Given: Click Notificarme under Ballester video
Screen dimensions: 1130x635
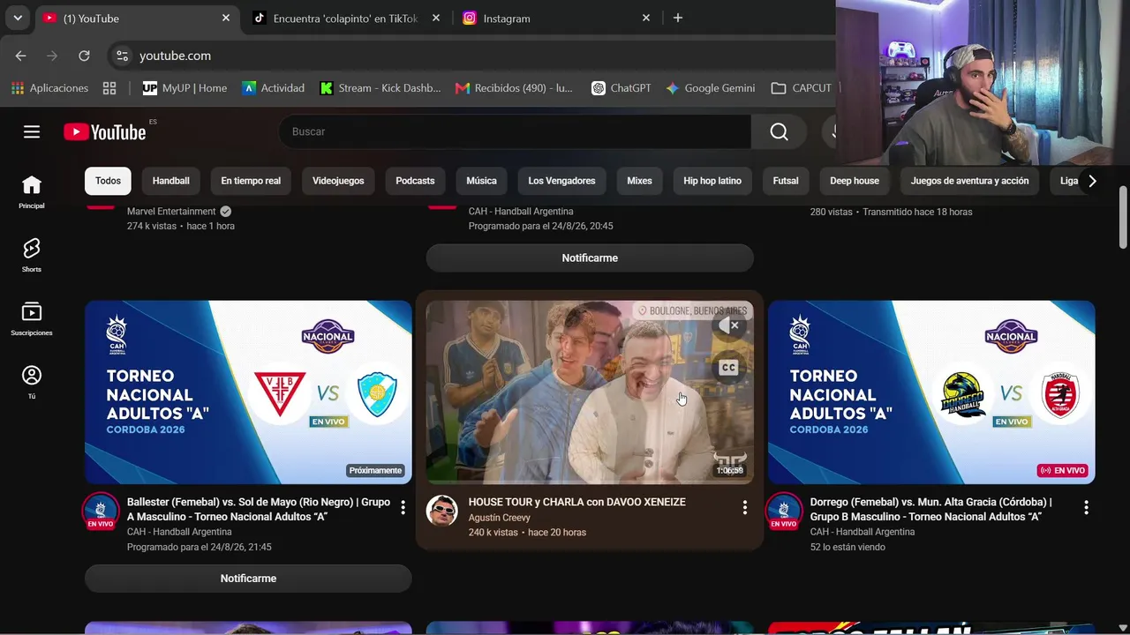Looking at the screenshot, I should [248, 579].
